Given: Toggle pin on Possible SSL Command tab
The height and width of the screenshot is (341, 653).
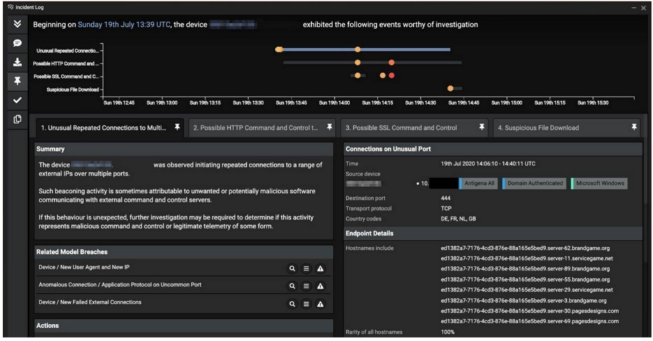Looking at the screenshot, I should [481, 128].
